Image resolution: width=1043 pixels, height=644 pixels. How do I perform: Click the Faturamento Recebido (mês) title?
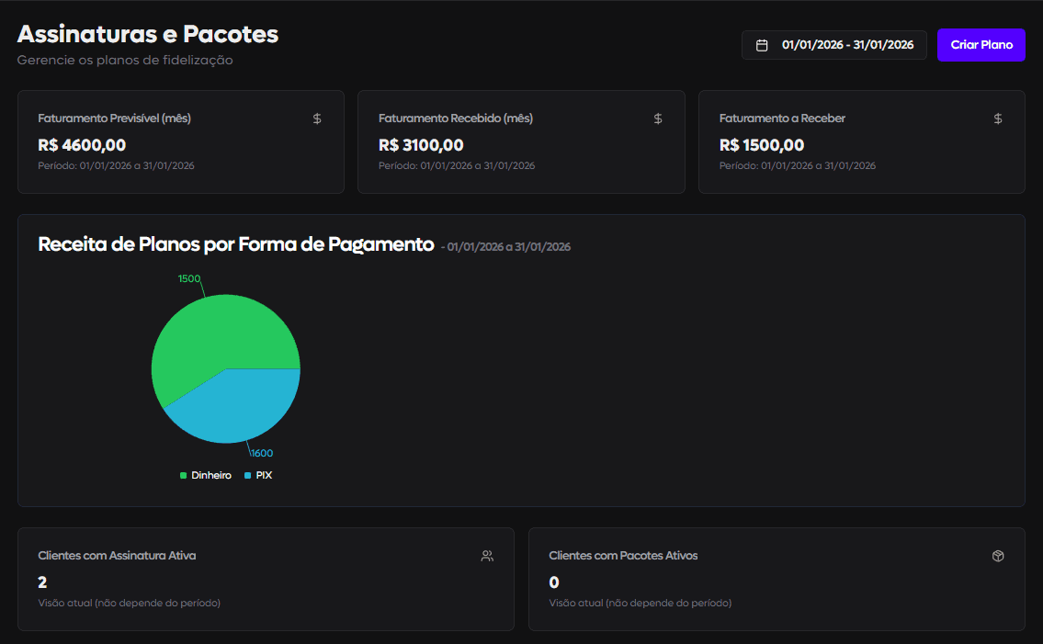pyautogui.click(x=456, y=119)
